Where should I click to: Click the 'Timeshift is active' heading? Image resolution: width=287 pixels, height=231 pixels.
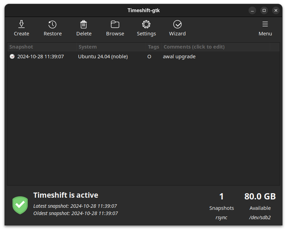[66, 195]
